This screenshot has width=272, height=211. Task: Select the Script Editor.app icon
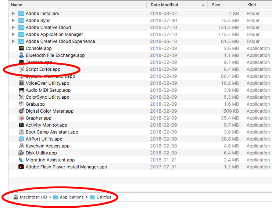tap(21, 69)
